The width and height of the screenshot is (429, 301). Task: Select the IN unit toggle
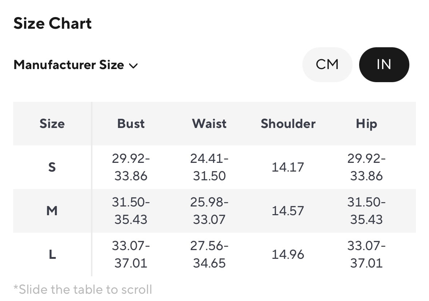click(x=384, y=65)
